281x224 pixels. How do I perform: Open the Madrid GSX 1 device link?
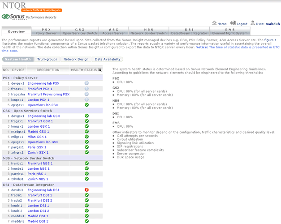(x=39, y=131)
